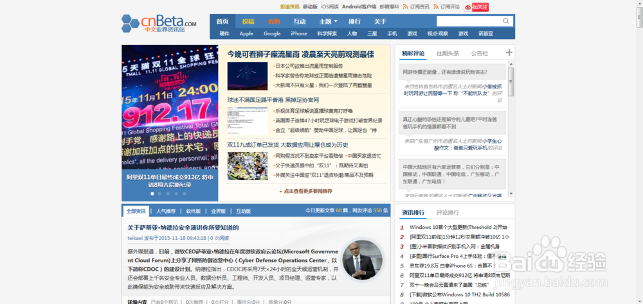Image resolution: width=643 pixels, height=304 pixels.
Task: Open headline 球迷不满国足踢平香港
Action: (x=273, y=99)
